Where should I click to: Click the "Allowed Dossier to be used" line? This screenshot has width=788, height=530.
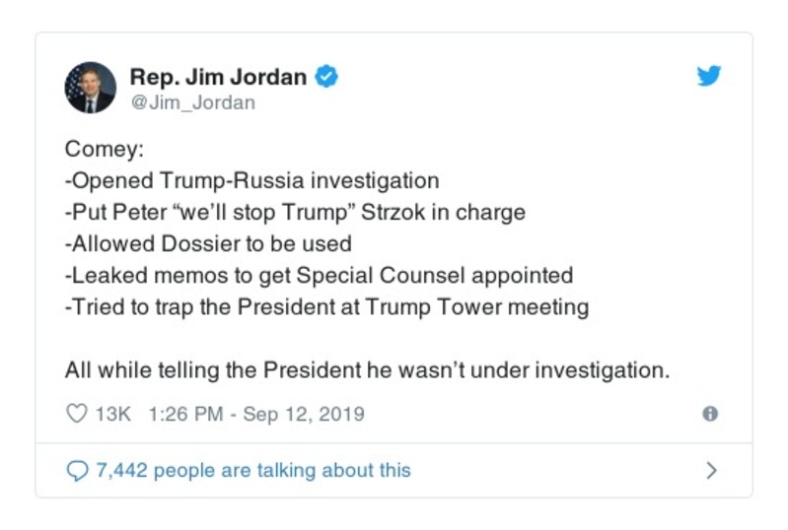click(x=208, y=244)
